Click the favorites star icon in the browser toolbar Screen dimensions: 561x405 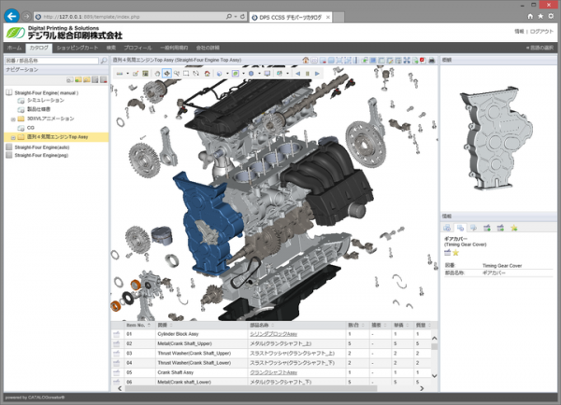coord(540,16)
